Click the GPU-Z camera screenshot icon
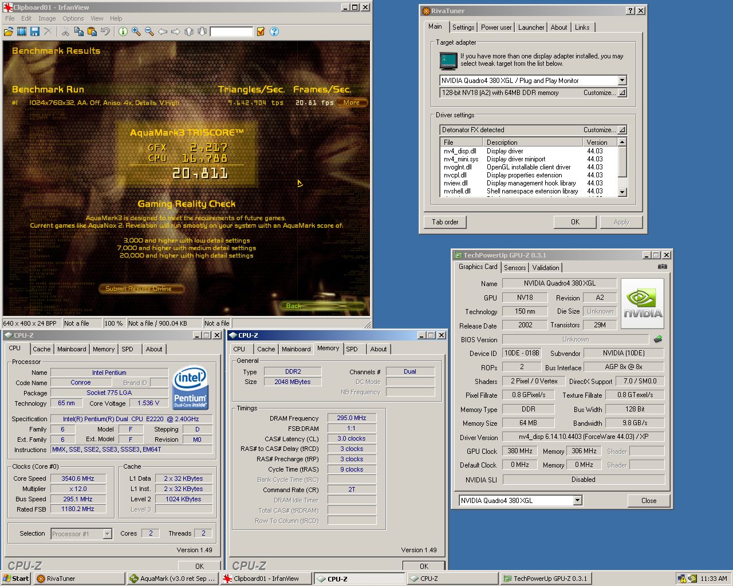 click(662, 267)
